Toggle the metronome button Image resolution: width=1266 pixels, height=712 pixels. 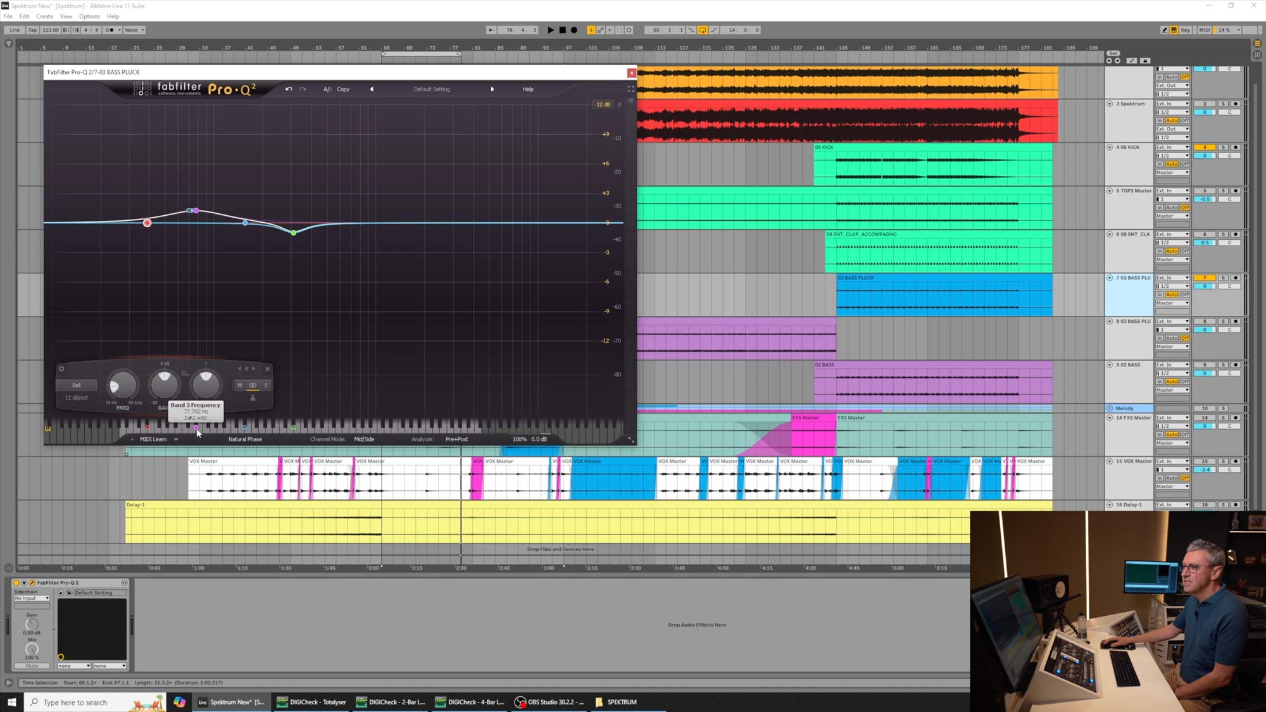coord(110,30)
